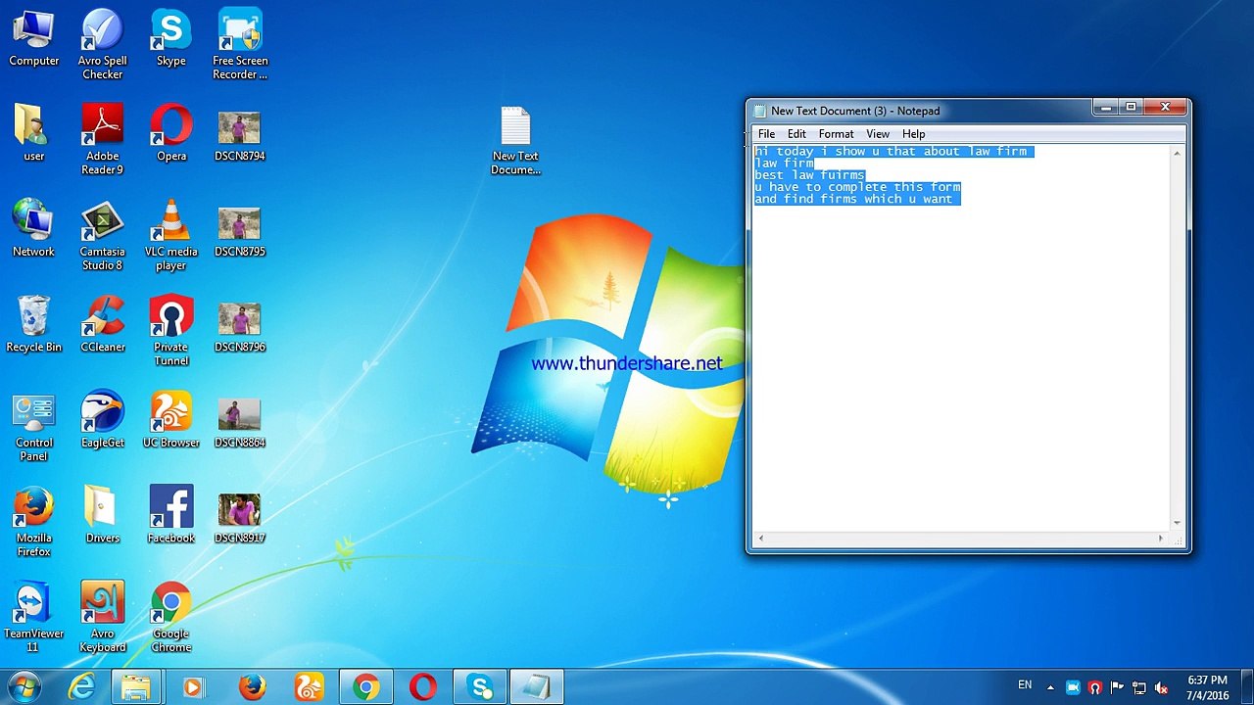The width and height of the screenshot is (1254, 705).
Task: Open the Notepad File menu
Action: 766,134
